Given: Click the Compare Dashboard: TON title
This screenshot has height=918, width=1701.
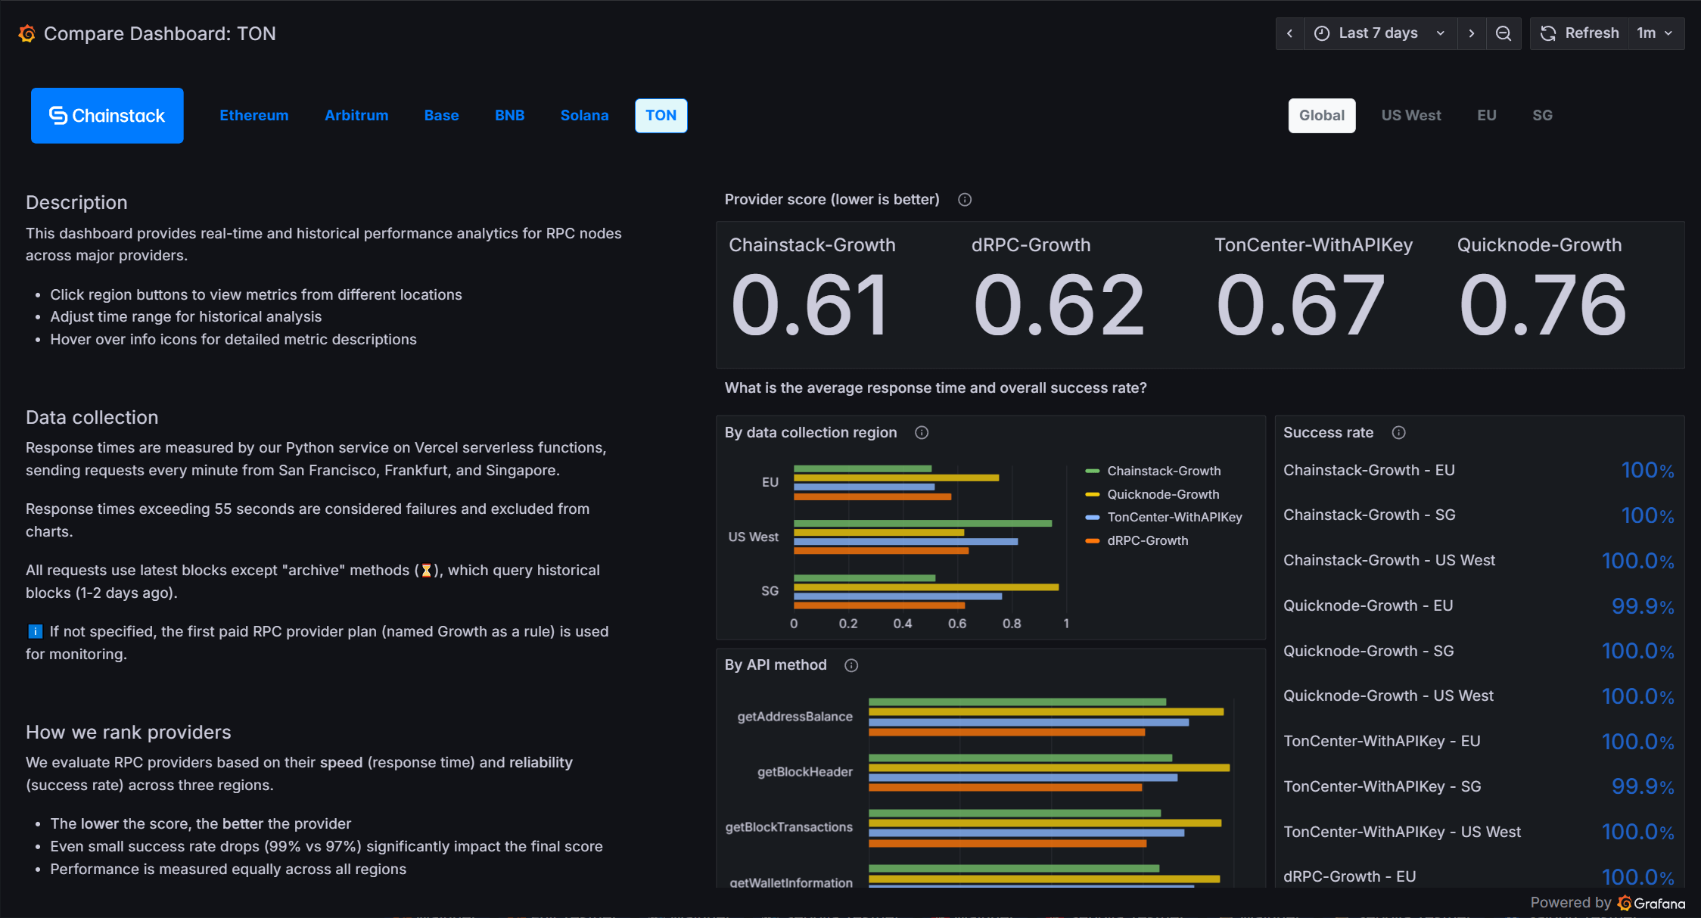Looking at the screenshot, I should click(160, 33).
